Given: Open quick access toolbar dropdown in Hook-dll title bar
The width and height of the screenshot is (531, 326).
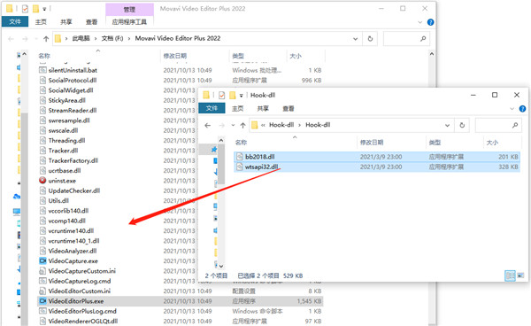Looking at the screenshot, I should point(241,95).
